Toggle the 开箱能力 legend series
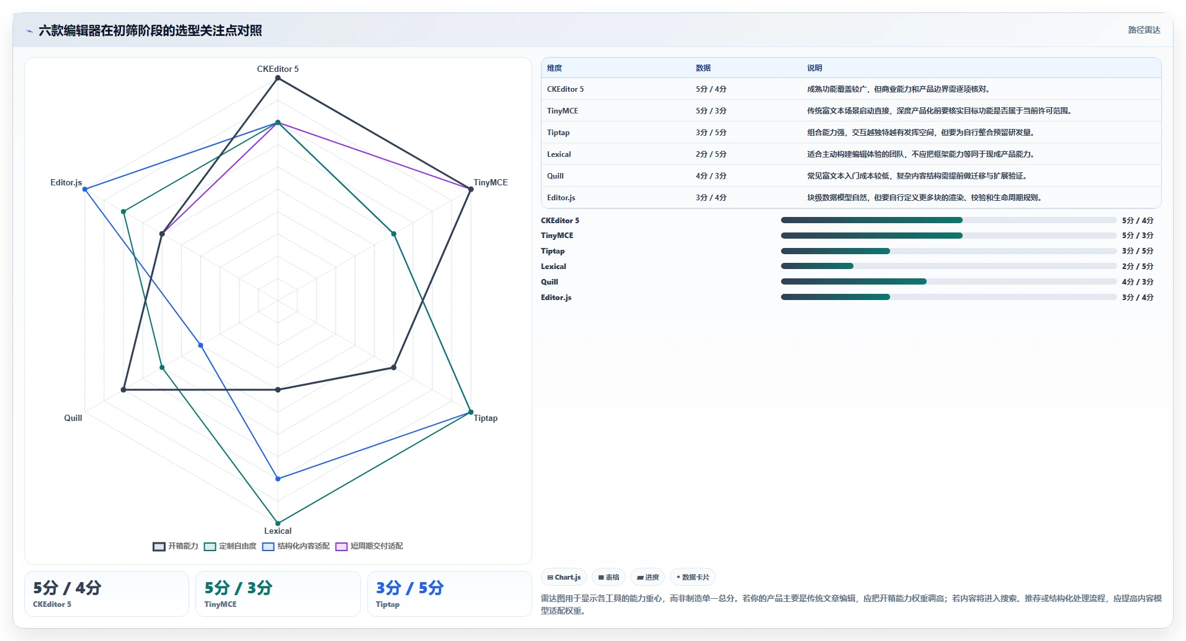Viewport: 1186px width, 641px height. 176,546
